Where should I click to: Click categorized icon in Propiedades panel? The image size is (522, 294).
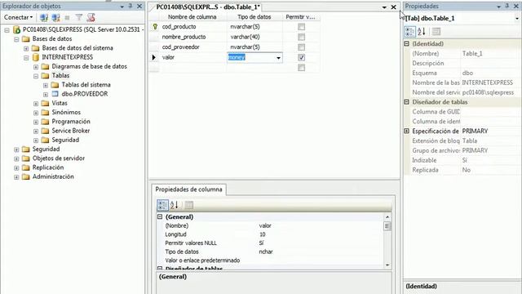(x=409, y=32)
